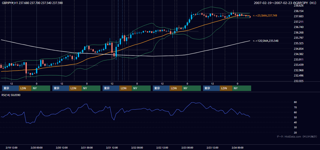The image size is (320, 150).
Task: Click the RSI axis level 70
Action: [x=295, y=107]
